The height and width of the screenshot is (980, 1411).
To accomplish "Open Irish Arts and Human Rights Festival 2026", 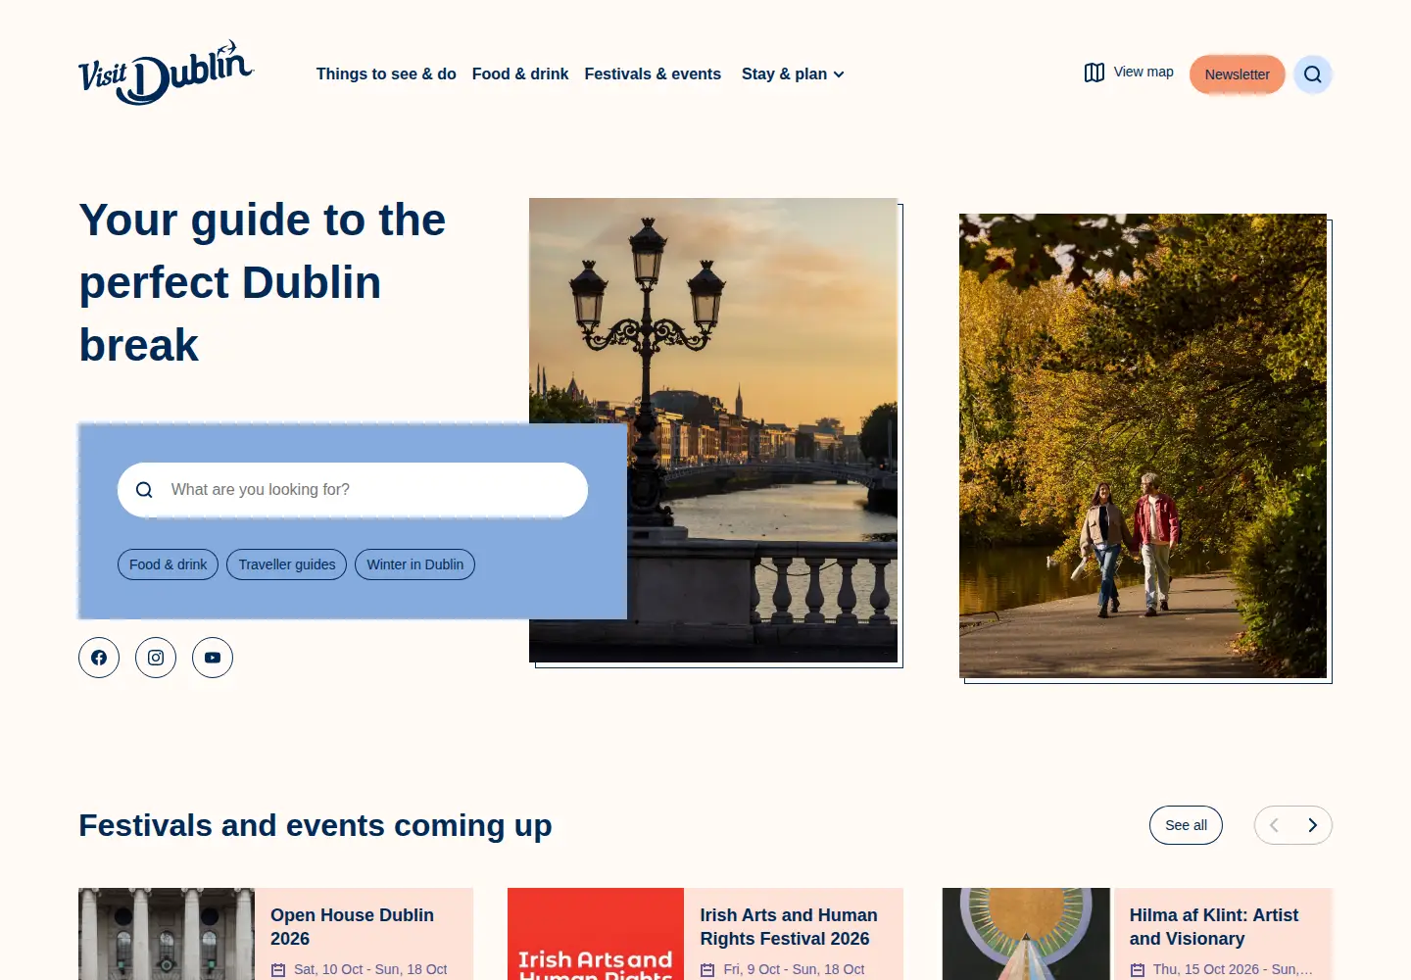I will tap(789, 927).
